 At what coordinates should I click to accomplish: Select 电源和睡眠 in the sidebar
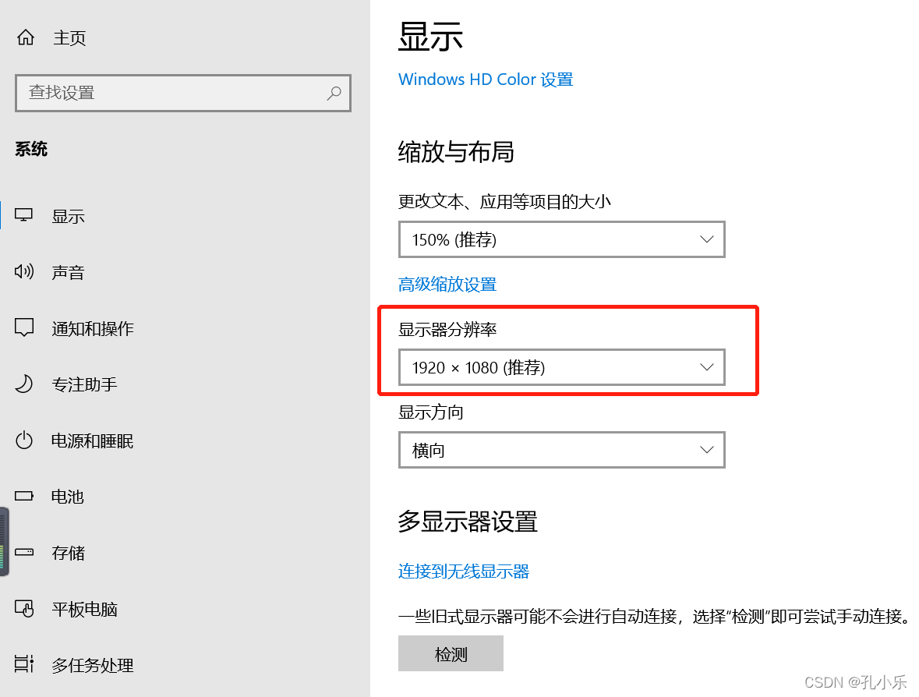point(23,440)
